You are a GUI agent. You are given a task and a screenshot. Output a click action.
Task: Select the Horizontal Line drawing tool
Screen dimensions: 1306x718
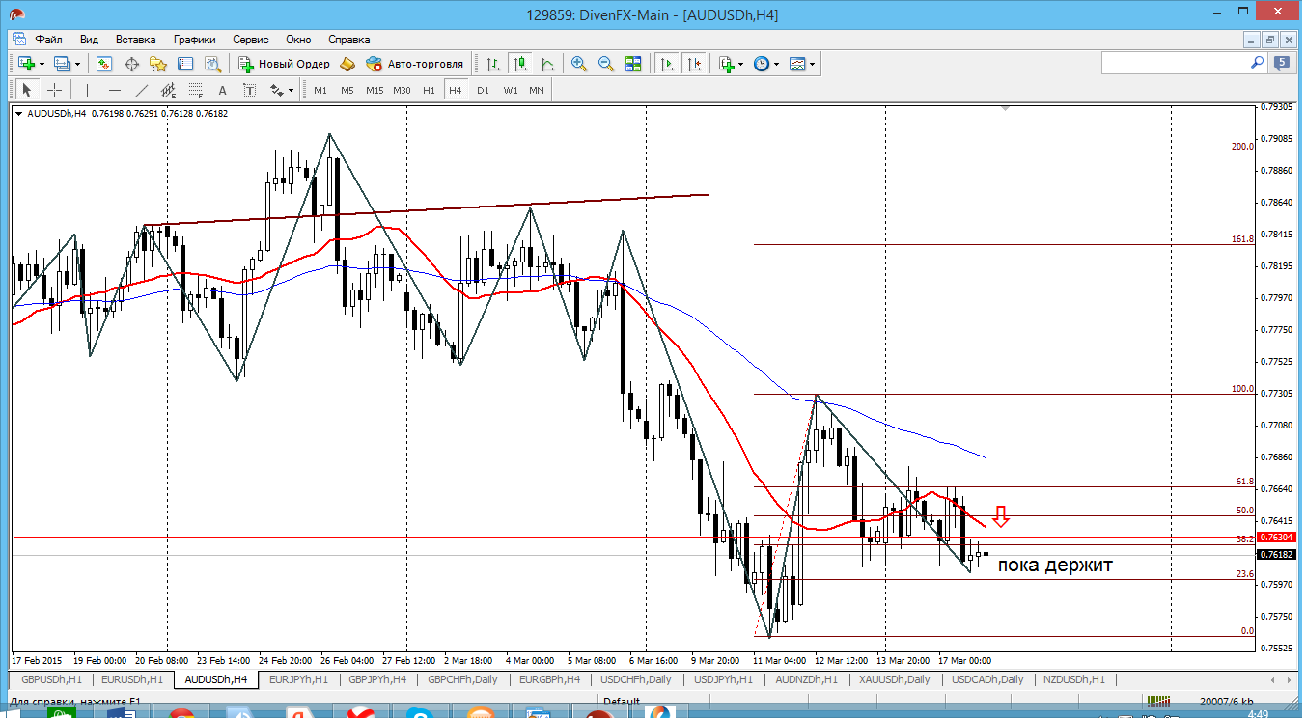115,90
